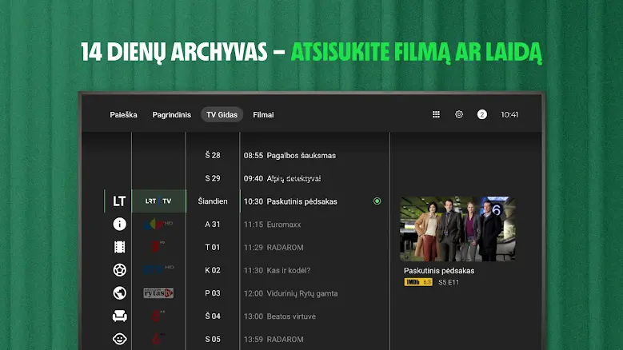Viewport: 623px width, 350px height.
Task: Select the sports ball category icon
Action: click(120, 270)
